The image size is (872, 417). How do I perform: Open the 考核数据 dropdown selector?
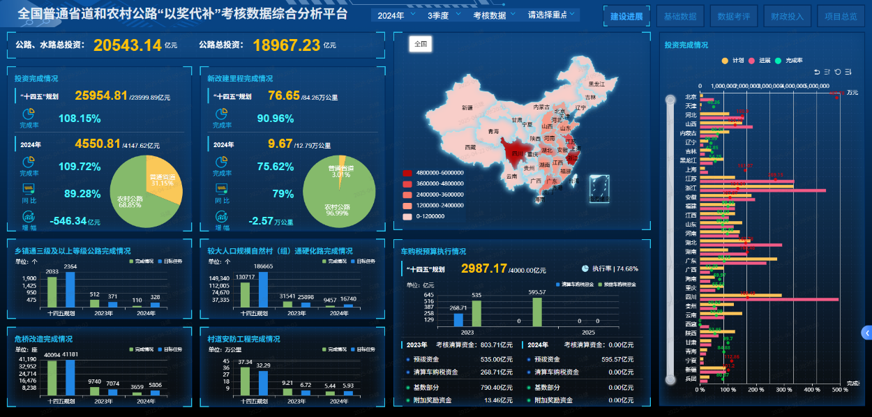(493, 15)
